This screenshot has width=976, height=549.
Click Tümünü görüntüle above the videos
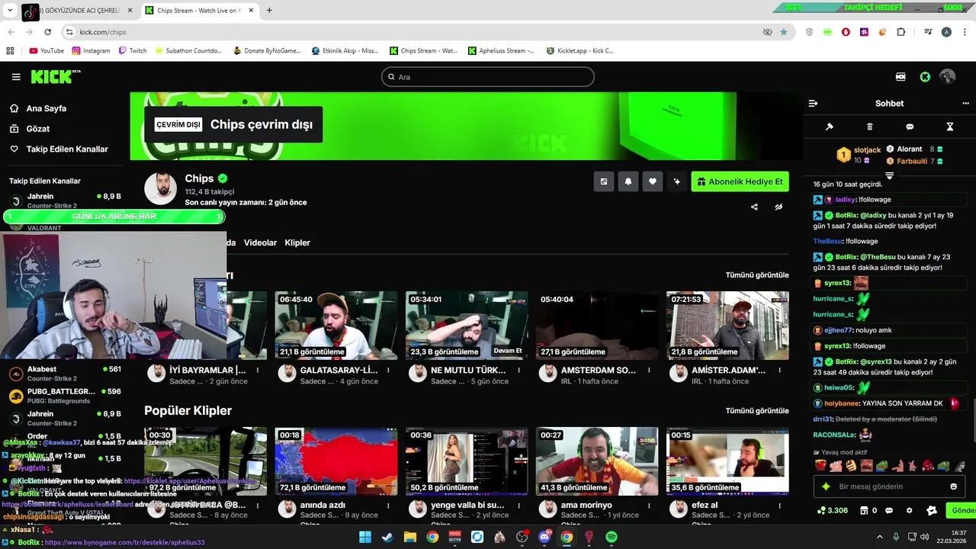[x=757, y=274]
